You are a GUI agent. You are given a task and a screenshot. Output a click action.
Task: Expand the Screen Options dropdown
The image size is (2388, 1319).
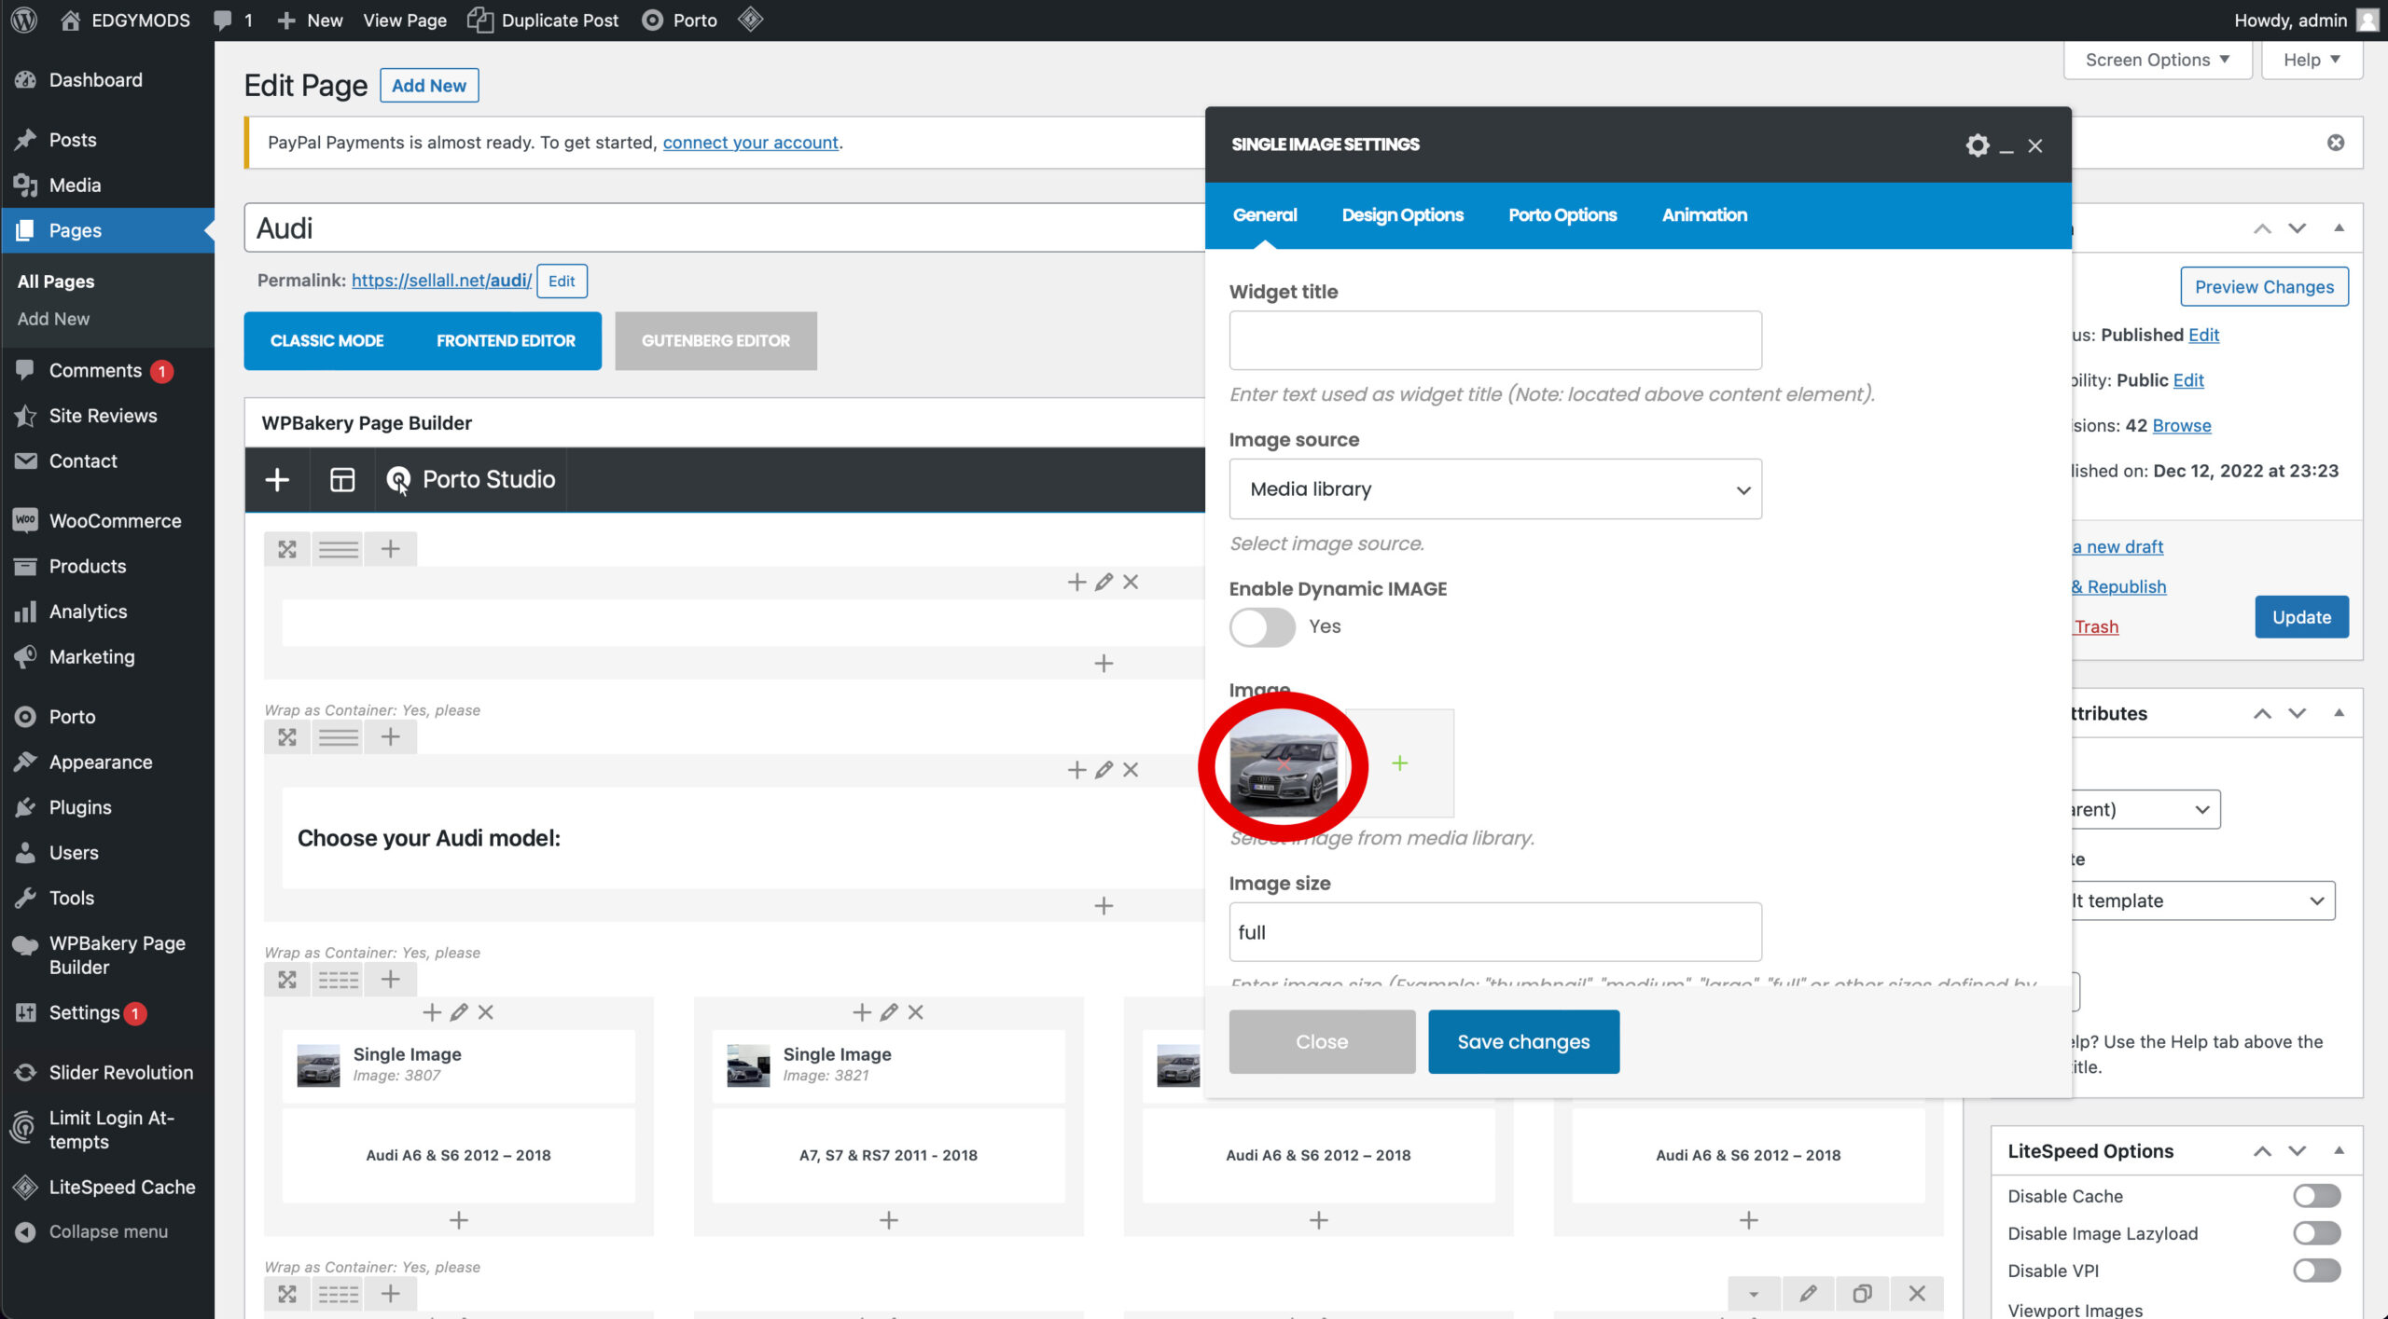(2158, 60)
